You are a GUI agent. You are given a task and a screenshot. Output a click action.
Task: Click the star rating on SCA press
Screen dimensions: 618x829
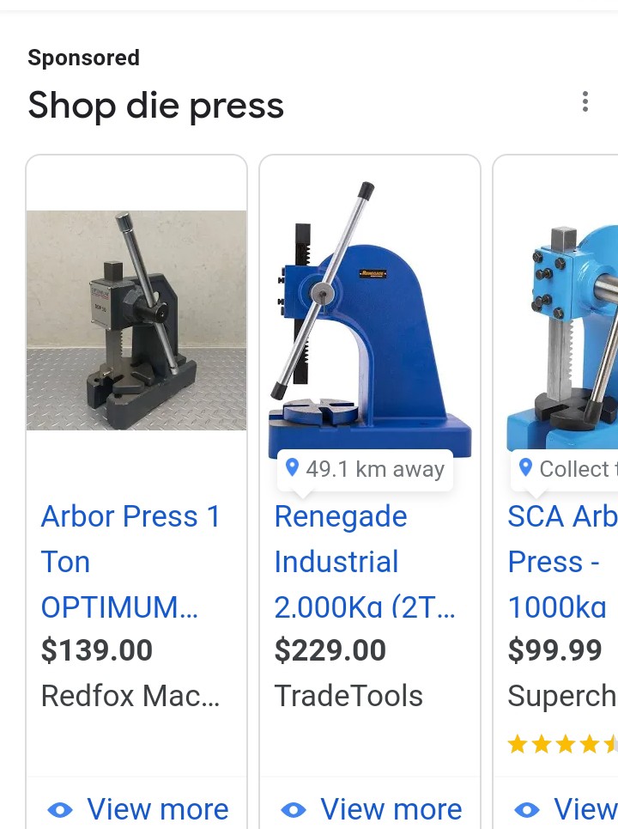pyautogui.click(x=562, y=745)
